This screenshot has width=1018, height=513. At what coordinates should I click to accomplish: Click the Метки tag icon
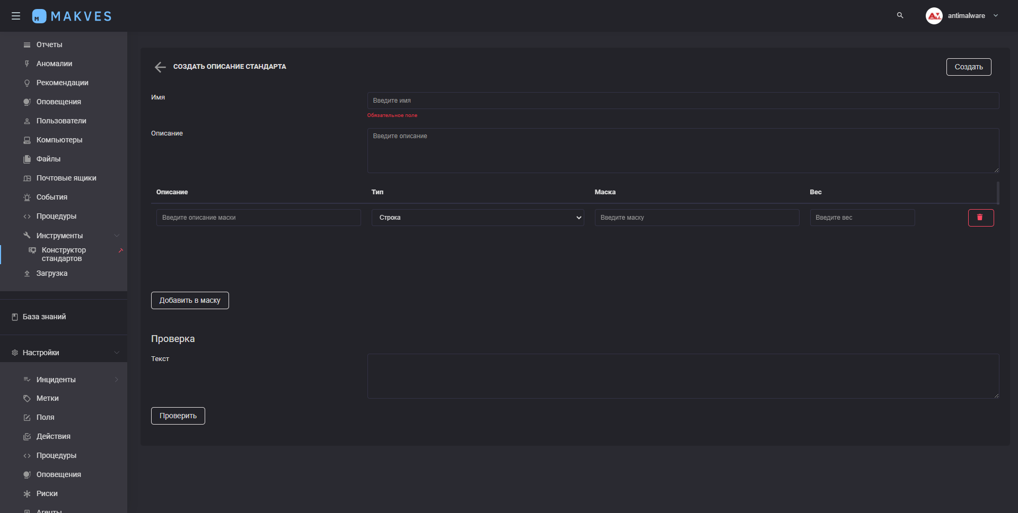pyautogui.click(x=27, y=399)
